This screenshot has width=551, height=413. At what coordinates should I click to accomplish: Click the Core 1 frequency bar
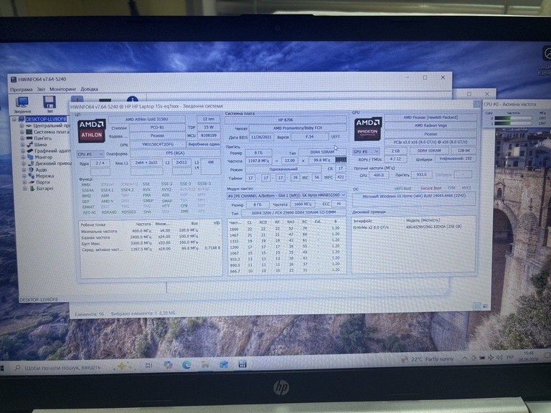(513, 123)
